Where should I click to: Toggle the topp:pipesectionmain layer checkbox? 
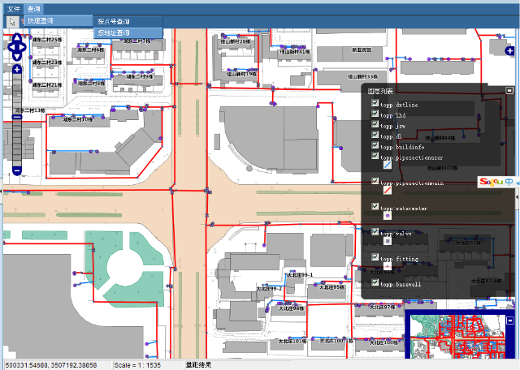tap(375, 181)
